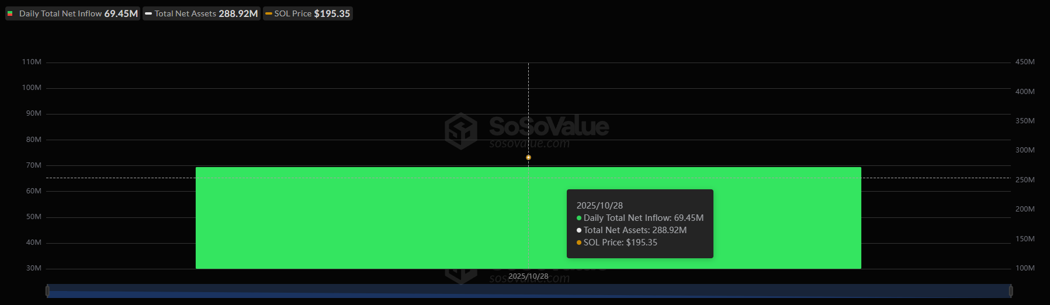The width and height of the screenshot is (1050, 305).
Task: Click the yellow SOL price data point marker
Action: pos(528,157)
